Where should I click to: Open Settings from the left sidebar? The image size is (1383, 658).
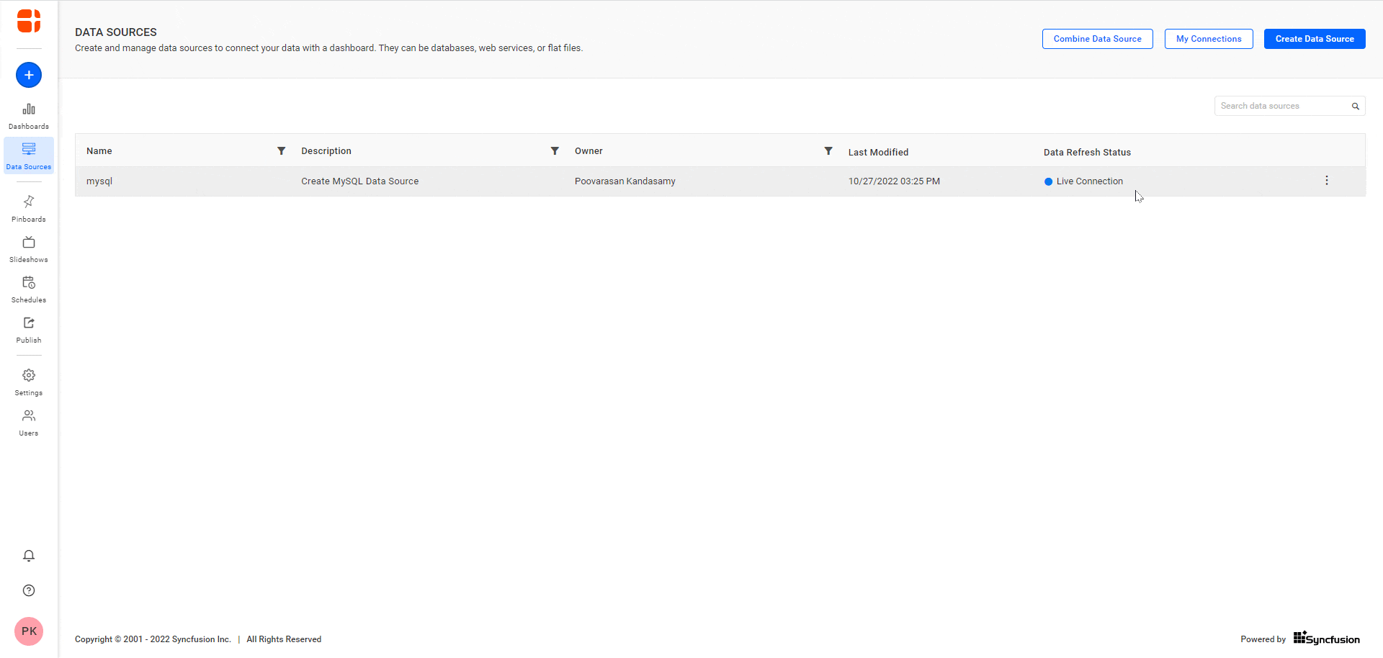click(x=28, y=381)
